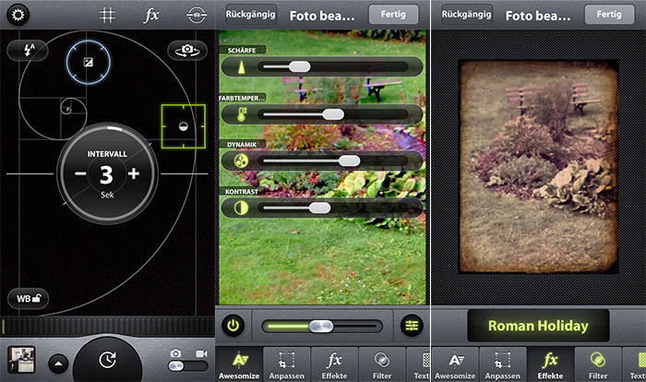The height and width of the screenshot is (382, 646).
Task: Toggle the photo/video mode switch
Action: click(x=187, y=366)
